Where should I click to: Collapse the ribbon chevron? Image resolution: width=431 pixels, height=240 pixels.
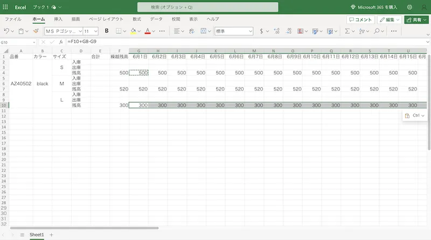click(428, 34)
